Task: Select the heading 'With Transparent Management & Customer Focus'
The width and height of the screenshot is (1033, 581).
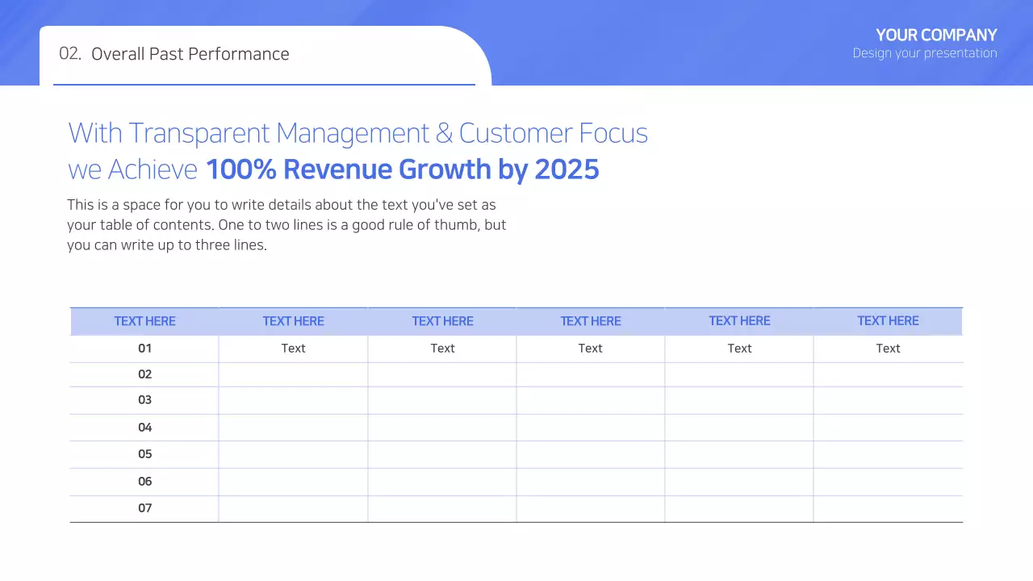Action: [358, 132]
